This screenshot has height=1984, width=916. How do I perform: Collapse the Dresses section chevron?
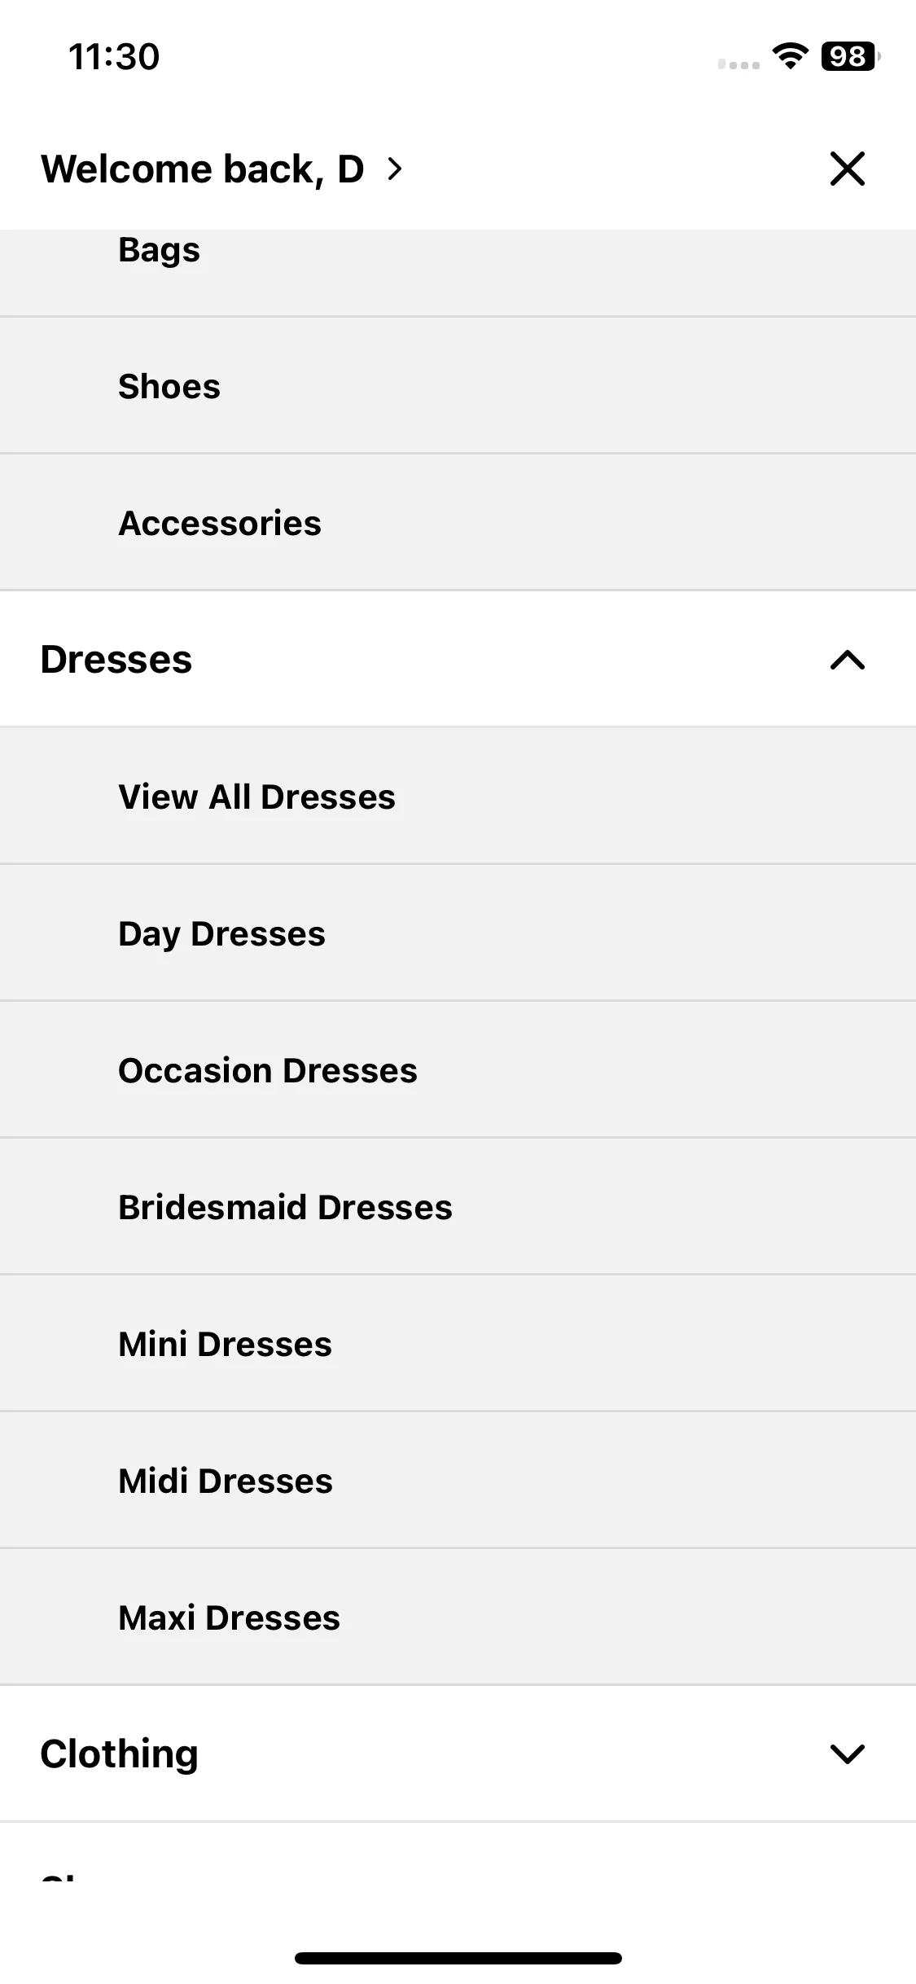click(847, 660)
